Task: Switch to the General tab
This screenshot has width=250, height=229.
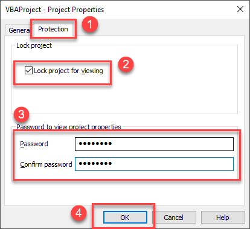Action: [x=19, y=30]
